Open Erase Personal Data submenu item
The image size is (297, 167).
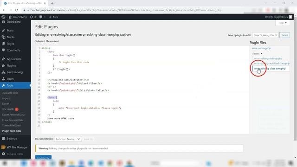coord(13,120)
